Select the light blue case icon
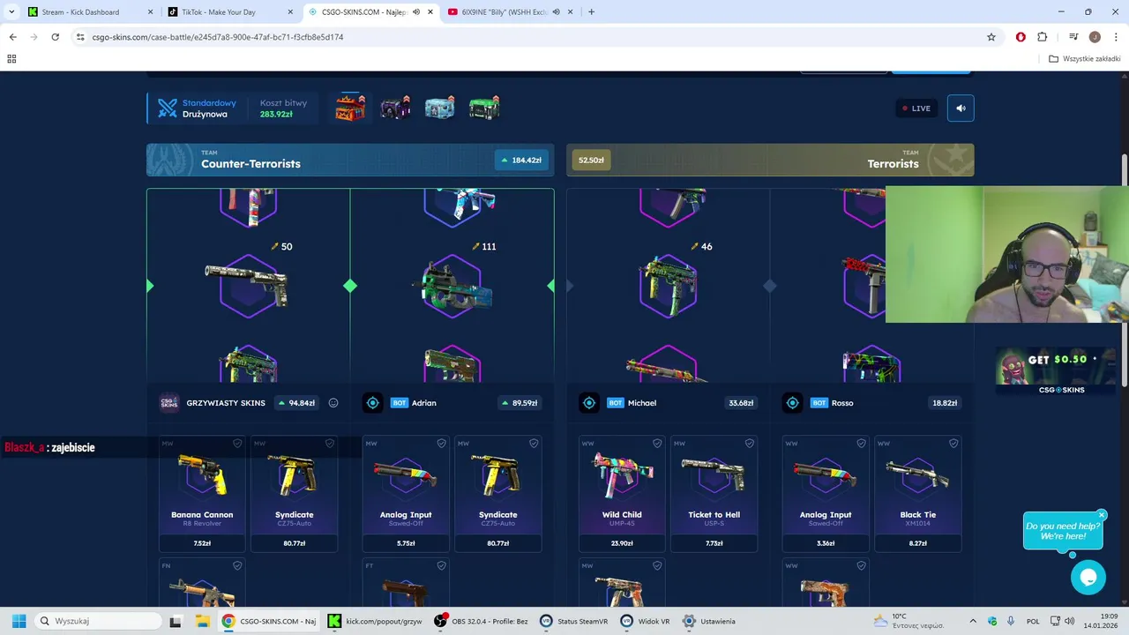 point(439,108)
